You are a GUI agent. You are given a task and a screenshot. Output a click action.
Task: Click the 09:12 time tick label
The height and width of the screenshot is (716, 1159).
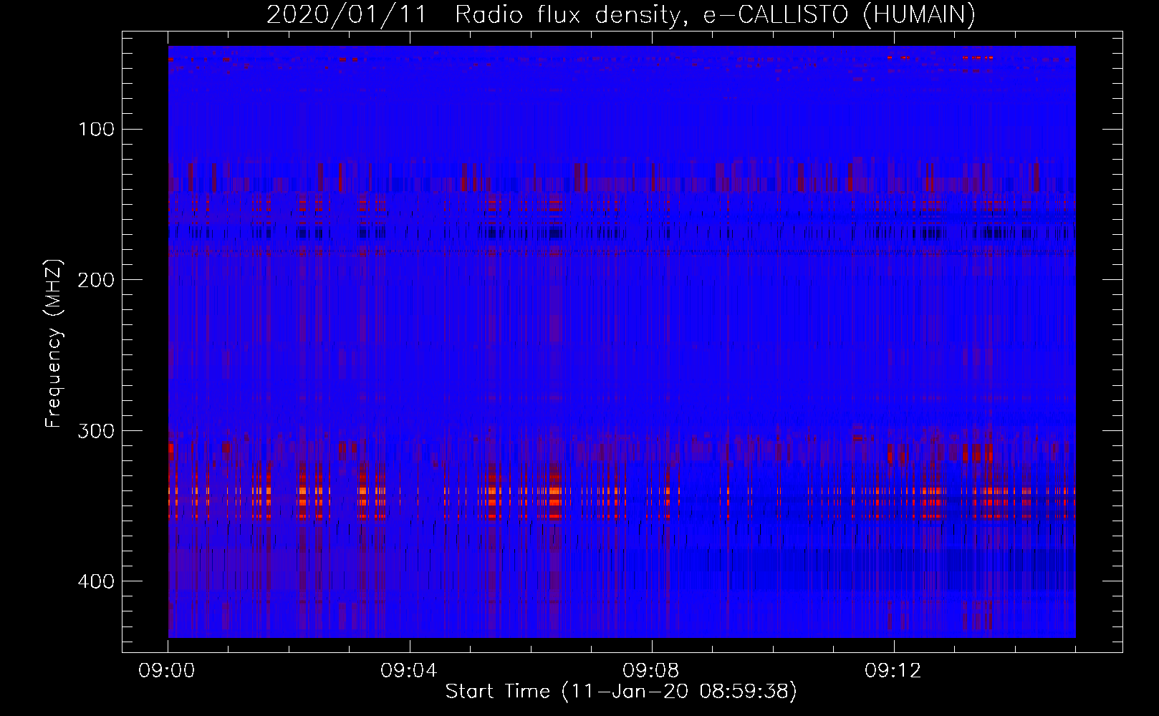coord(893,671)
